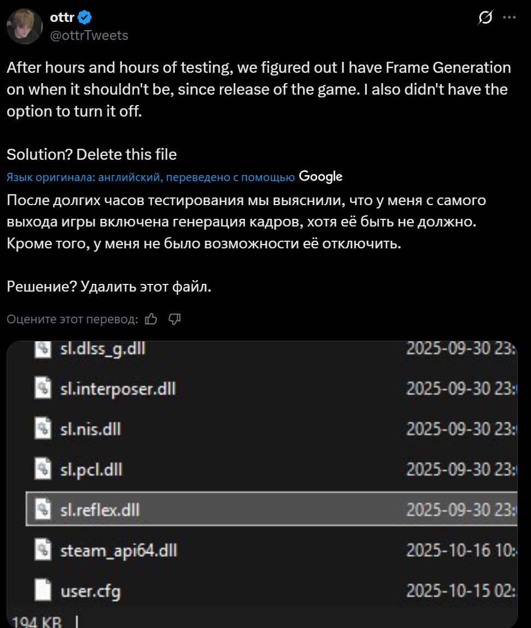Rate the translation with thumbs down
The width and height of the screenshot is (531, 628).
pyautogui.click(x=174, y=319)
